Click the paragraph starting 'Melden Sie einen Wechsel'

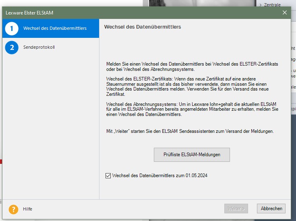click(x=192, y=66)
